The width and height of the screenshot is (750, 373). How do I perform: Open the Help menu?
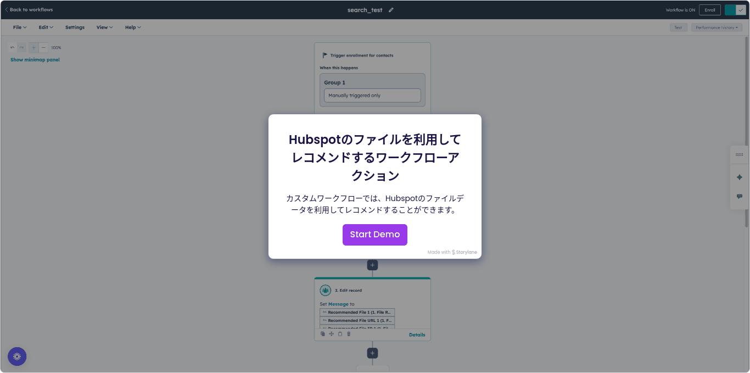tap(133, 27)
